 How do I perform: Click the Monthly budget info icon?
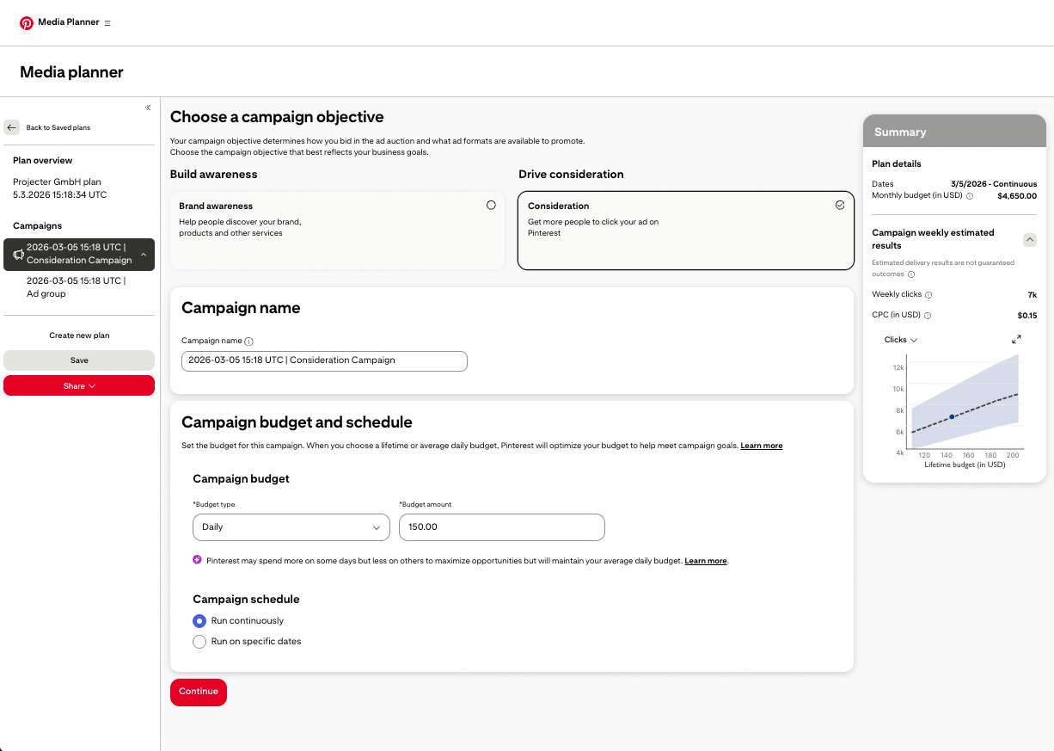coord(970,196)
